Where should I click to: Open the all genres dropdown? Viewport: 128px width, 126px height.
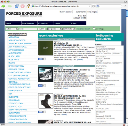(54, 29)
